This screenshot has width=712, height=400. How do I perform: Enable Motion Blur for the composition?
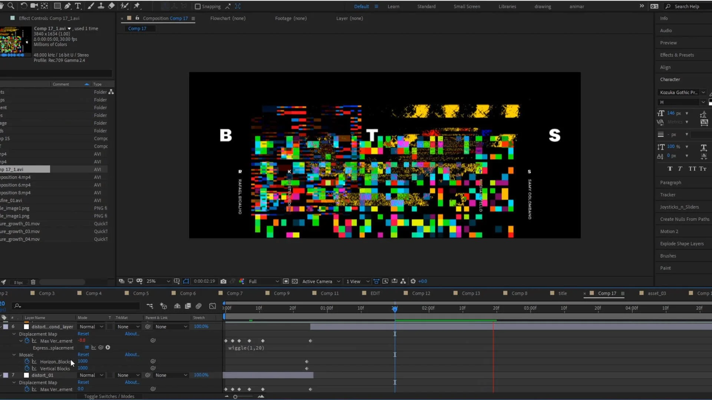tap(199, 306)
